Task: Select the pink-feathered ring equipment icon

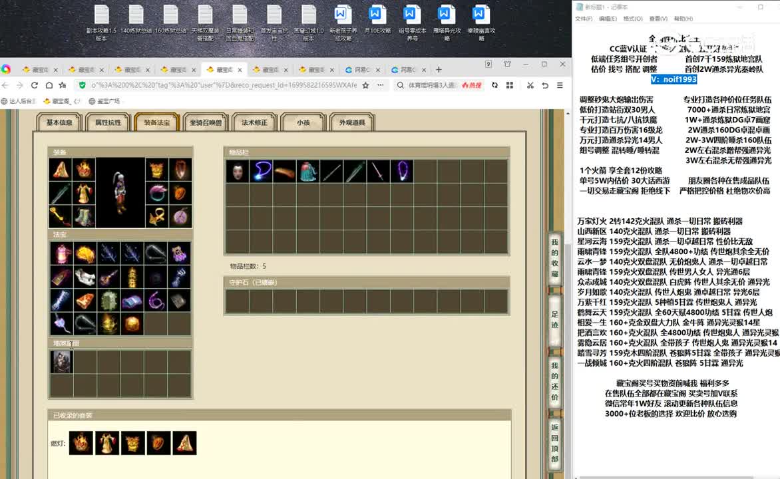Action: tap(156, 193)
